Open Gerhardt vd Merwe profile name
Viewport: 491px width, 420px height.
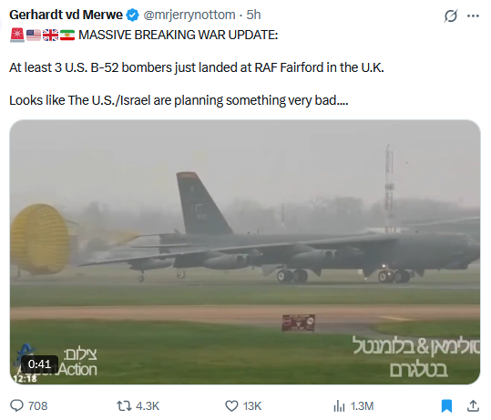pyautogui.click(x=66, y=15)
